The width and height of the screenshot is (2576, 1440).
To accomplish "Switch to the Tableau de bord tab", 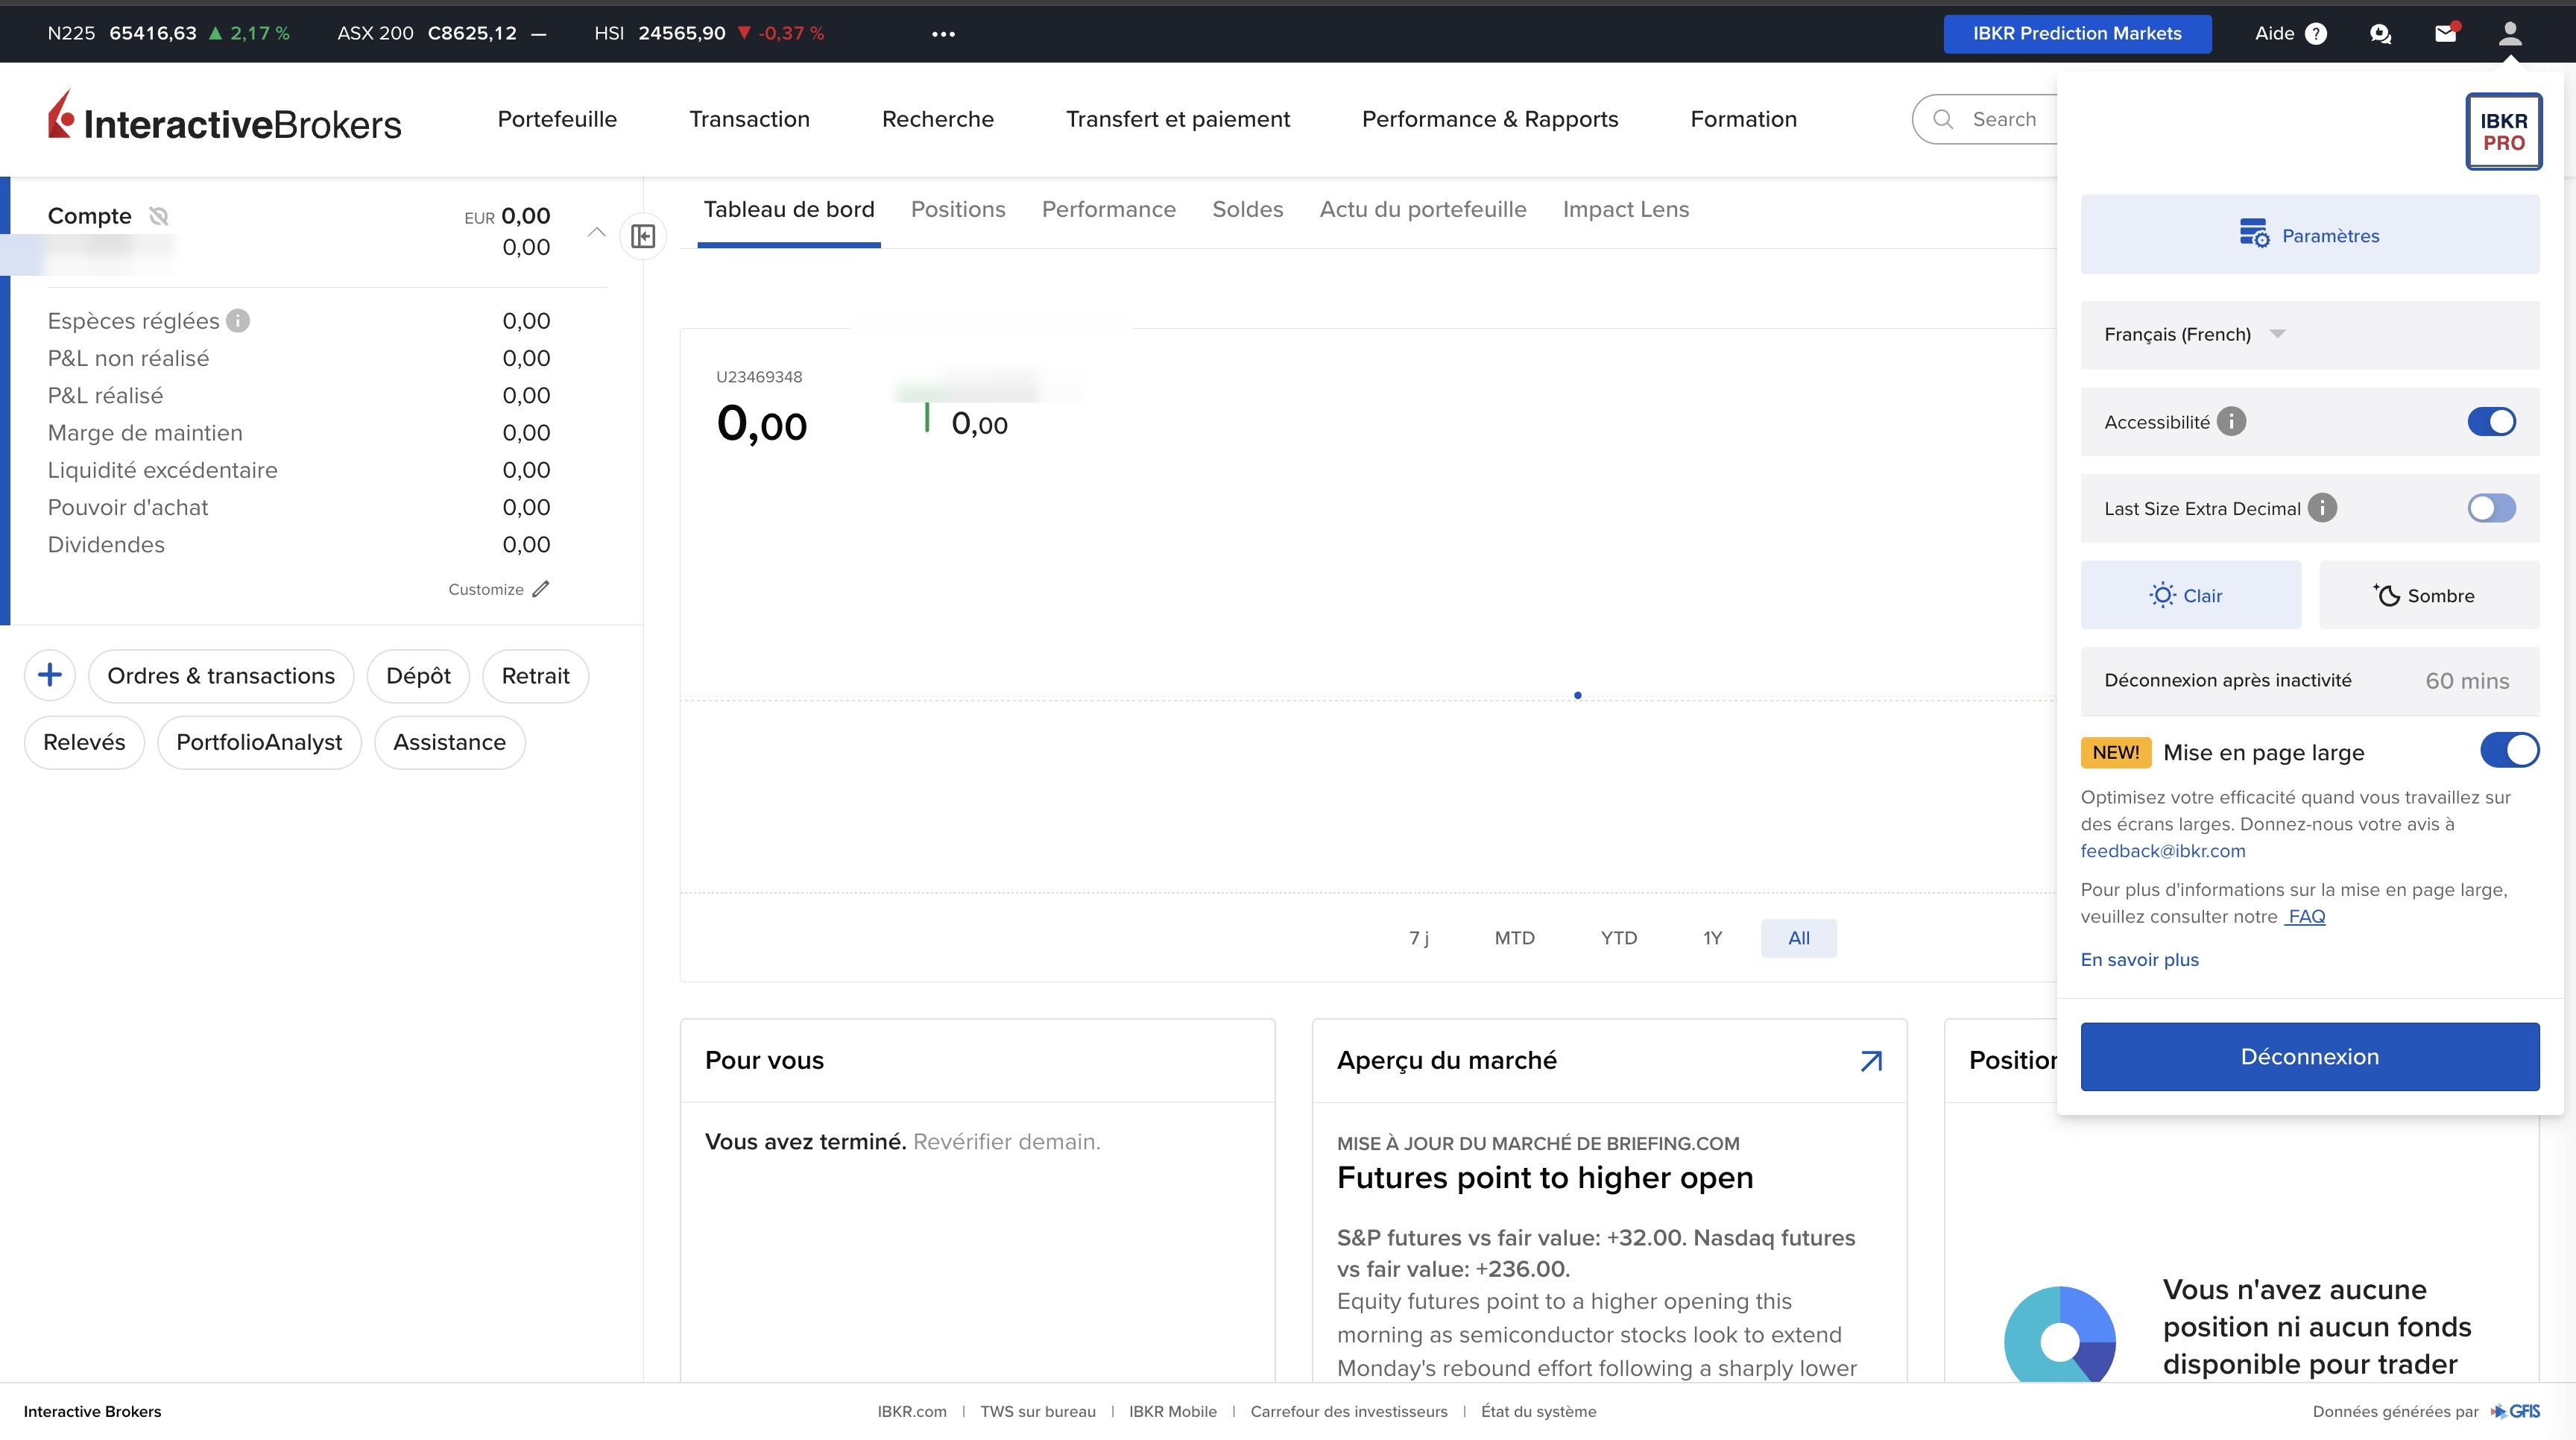I will coord(789,209).
